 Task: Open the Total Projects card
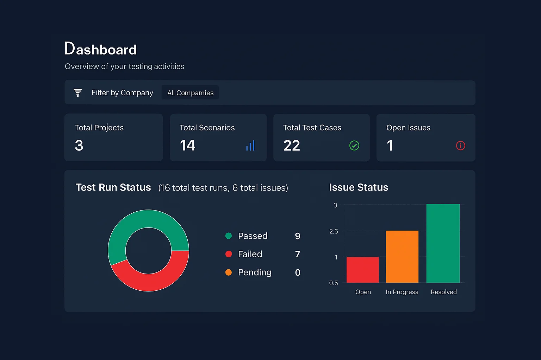113,137
